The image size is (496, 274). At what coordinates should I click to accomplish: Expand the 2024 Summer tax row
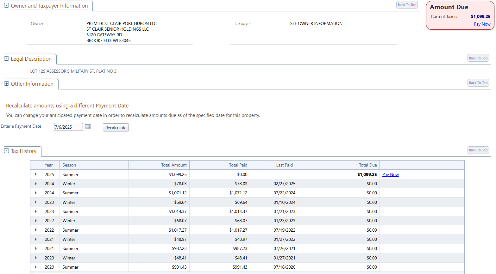36,193
